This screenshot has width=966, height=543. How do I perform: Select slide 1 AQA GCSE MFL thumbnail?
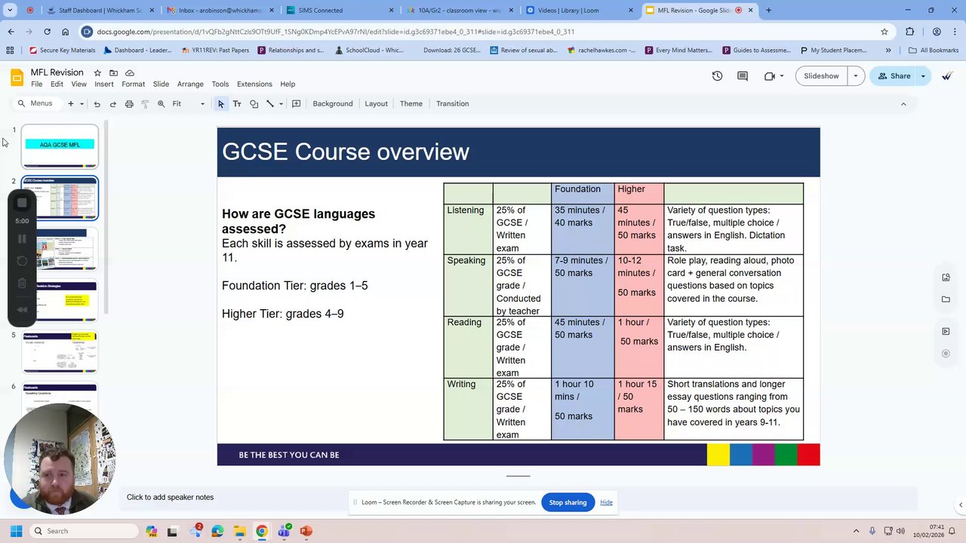tap(60, 146)
